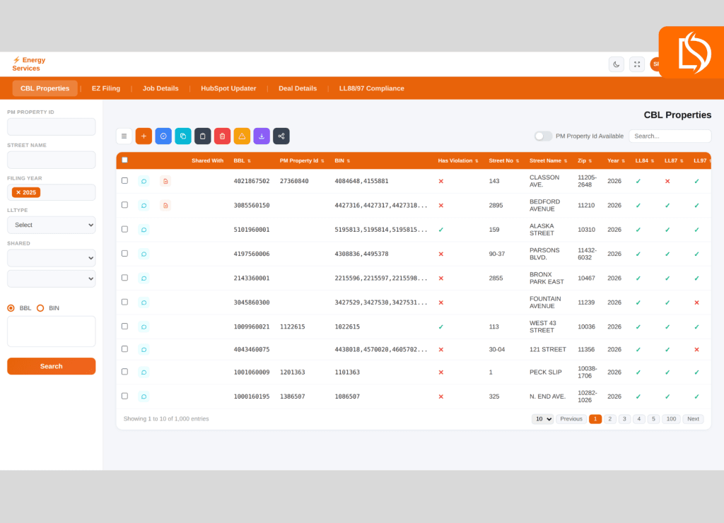Open comment icon for BBL 5101960001
724x523 pixels.
click(144, 230)
